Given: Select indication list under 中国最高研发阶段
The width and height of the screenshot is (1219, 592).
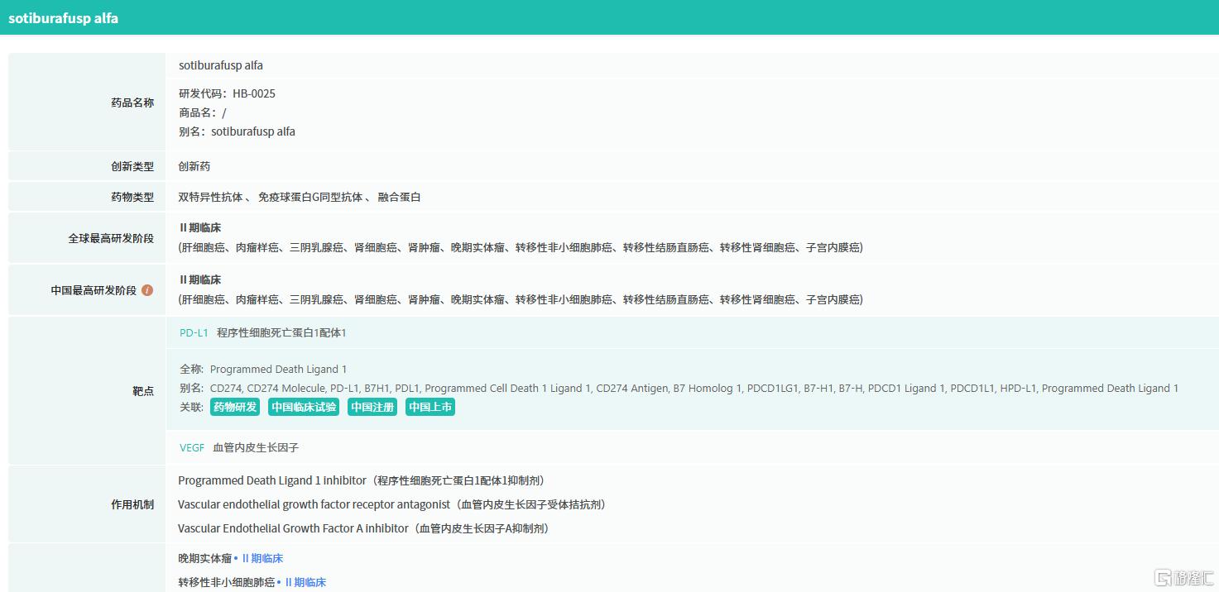Looking at the screenshot, I should (x=521, y=299).
